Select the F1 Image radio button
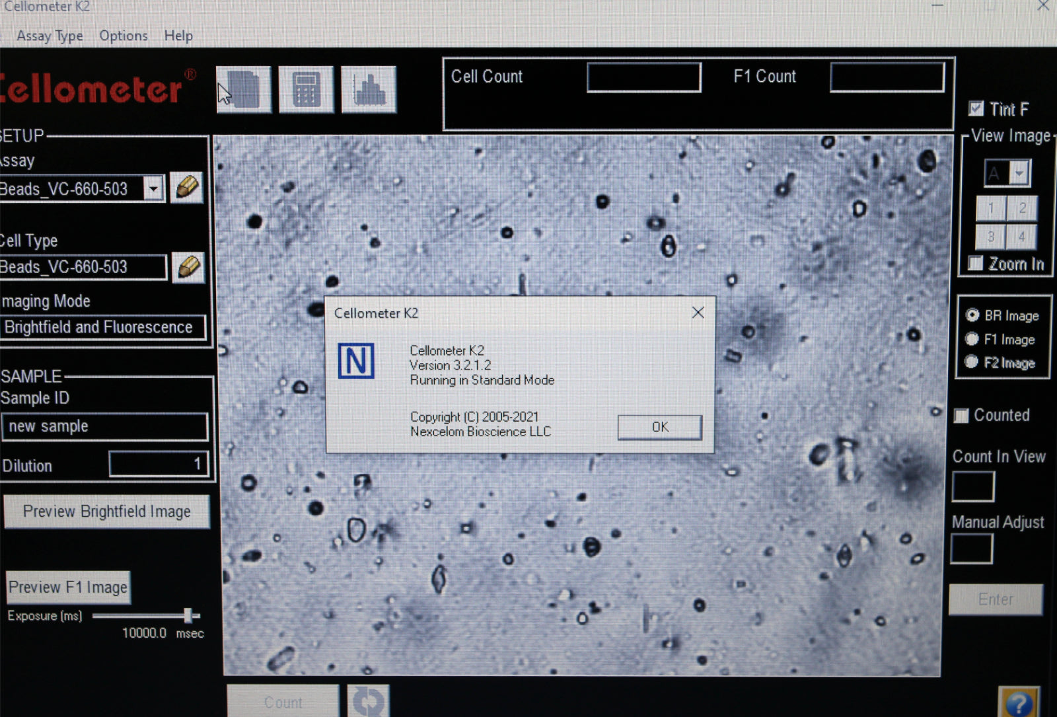Image resolution: width=1057 pixels, height=717 pixels. (x=972, y=339)
